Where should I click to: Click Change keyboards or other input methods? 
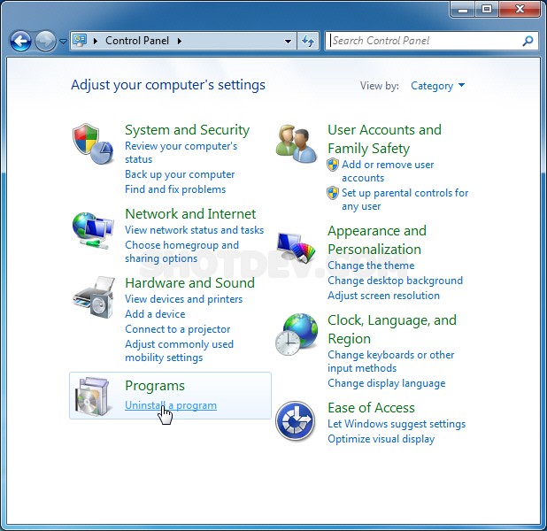point(390,361)
